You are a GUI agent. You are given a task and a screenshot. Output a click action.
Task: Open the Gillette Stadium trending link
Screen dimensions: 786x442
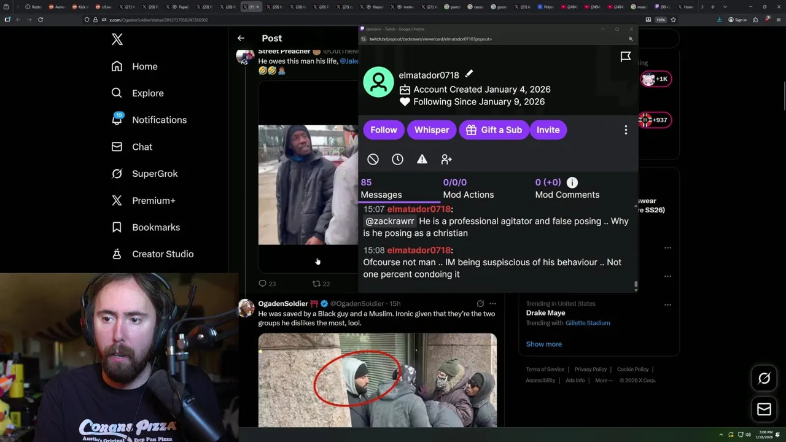pyautogui.click(x=588, y=323)
